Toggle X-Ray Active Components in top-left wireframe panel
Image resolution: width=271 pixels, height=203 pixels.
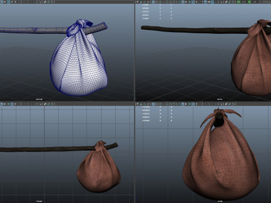(x=49, y=2)
